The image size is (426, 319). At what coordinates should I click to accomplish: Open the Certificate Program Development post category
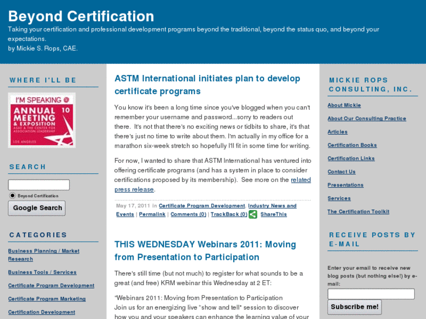[202, 206]
